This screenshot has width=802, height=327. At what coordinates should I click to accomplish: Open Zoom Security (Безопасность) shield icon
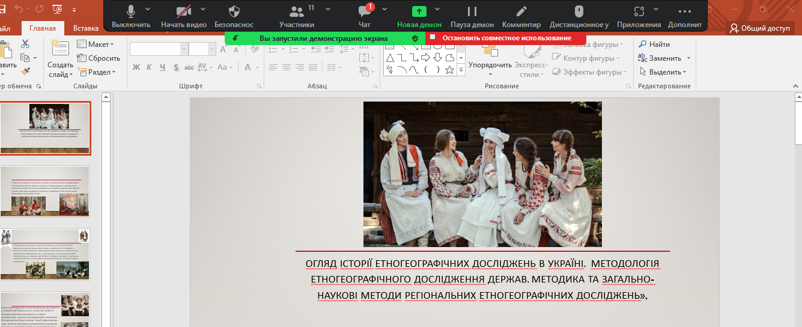pyautogui.click(x=233, y=12)
